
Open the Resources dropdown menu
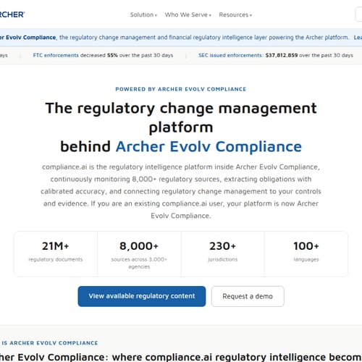pos(235,15)
